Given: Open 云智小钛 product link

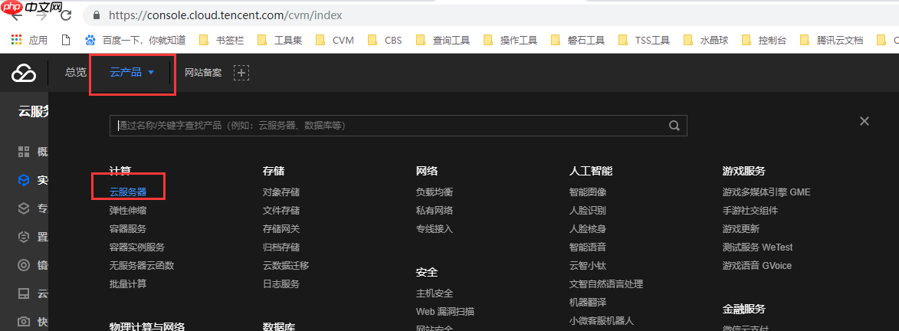Looking at the screenshot, I should click(588, 266).
